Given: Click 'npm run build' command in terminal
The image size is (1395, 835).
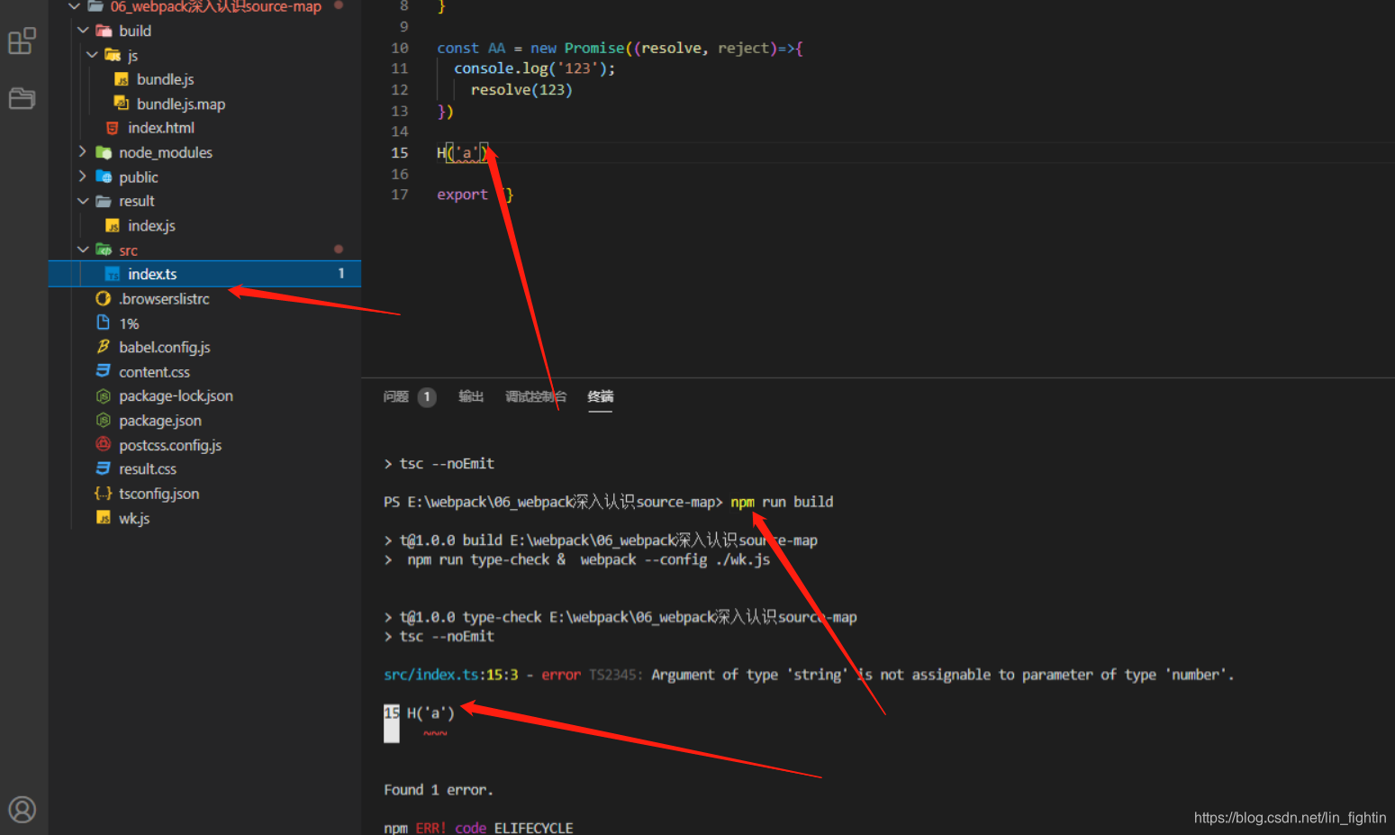Looking at the screenshot, I should coord(782,502).
